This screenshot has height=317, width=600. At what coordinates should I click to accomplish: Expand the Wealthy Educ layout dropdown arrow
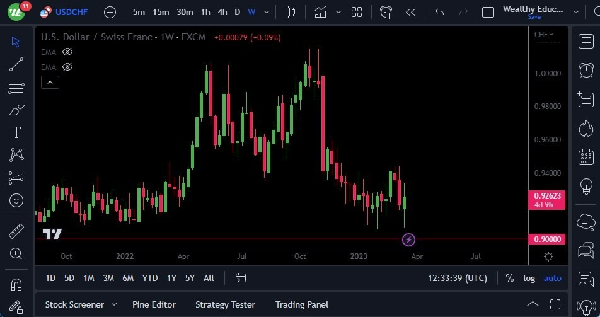pos(576,12)
